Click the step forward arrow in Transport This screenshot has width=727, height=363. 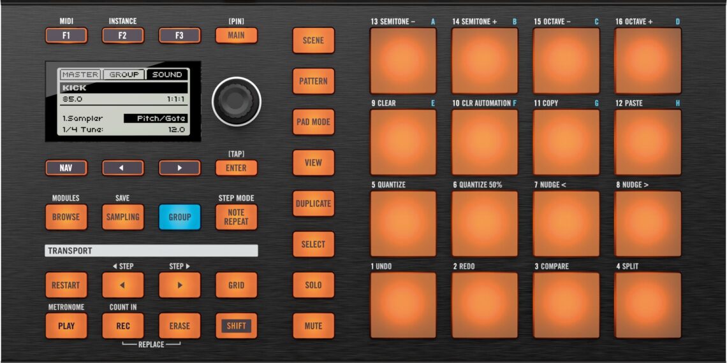coord(179,285)
